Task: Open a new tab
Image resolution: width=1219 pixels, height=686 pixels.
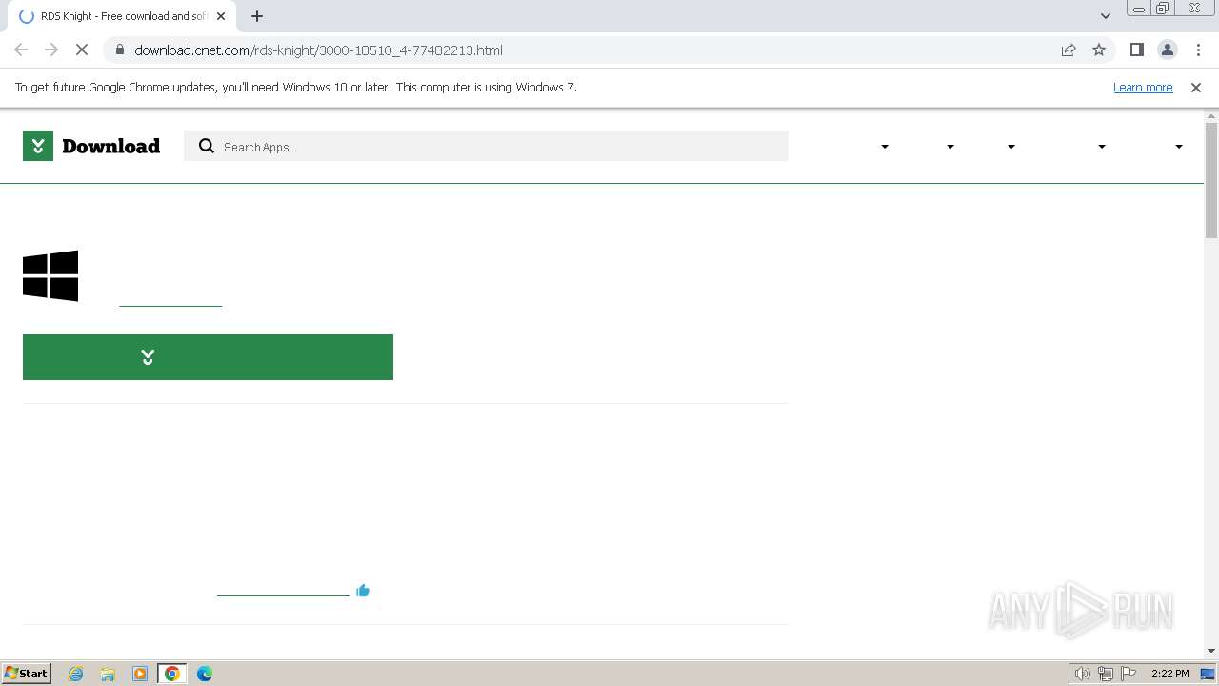Action: pos(257,16)
